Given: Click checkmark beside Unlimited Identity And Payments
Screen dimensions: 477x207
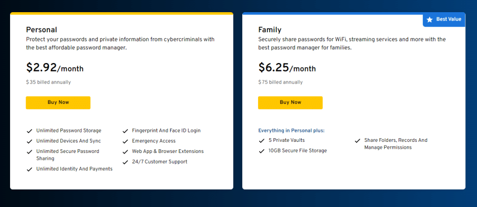Looking at the screenshot, I should tap(30, 169).
